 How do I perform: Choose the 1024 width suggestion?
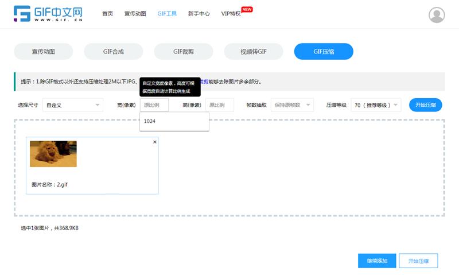point(174,121)
